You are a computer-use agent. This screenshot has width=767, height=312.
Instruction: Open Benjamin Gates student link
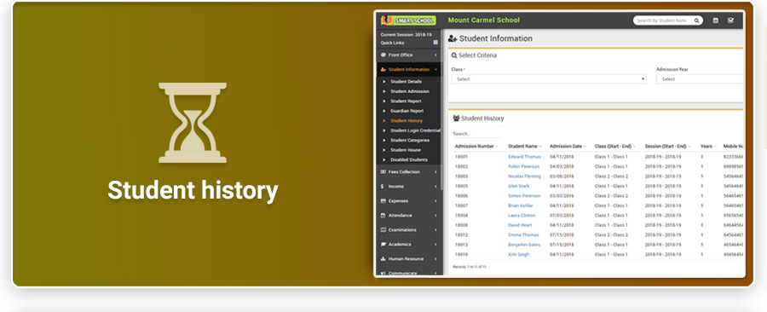click(524, 245)
